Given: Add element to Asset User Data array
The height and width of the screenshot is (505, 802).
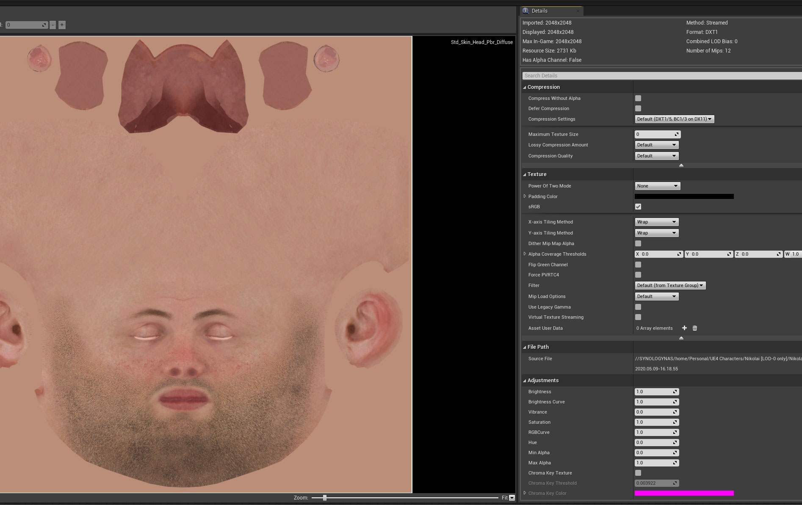Looking at the screenshot, I should (684, 328).
